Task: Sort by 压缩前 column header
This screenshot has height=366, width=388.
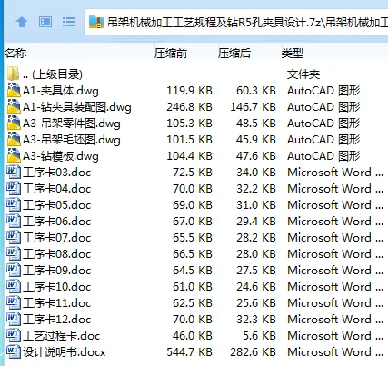Action: coord(171,54)
